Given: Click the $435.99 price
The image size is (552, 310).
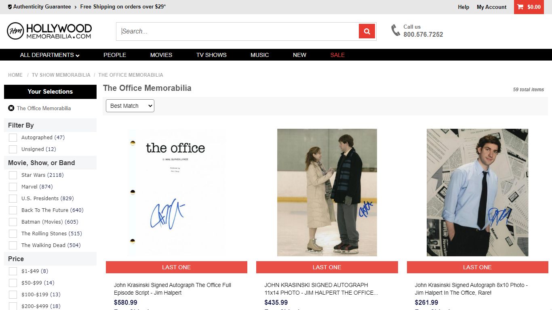Looking at the screenshot, I should click(276, 302).
